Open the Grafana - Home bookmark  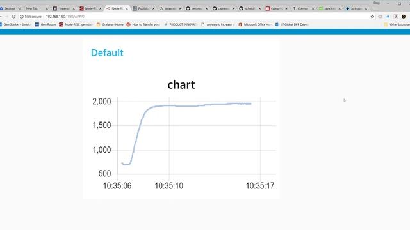click(110, 24)
